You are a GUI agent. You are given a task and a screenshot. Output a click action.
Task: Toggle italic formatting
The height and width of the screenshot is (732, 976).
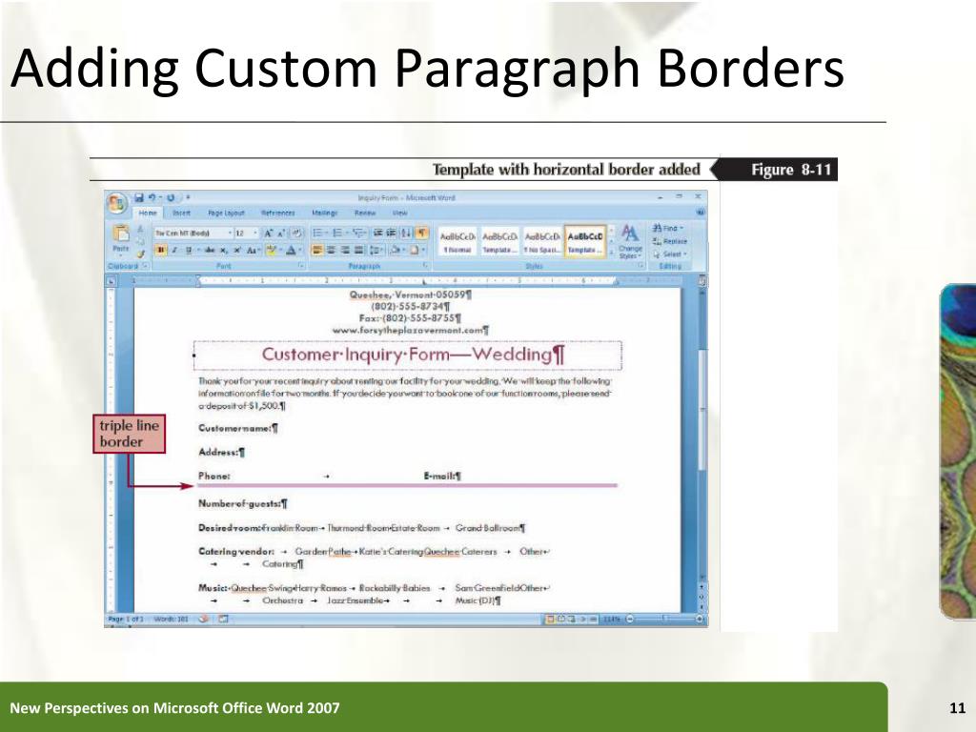coord(173,250)
